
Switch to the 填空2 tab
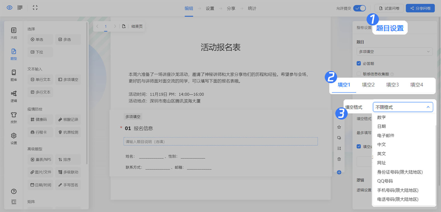click(368, 85)
